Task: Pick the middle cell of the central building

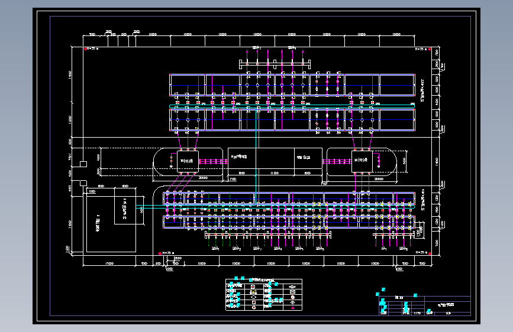Action: pos(275,158)
